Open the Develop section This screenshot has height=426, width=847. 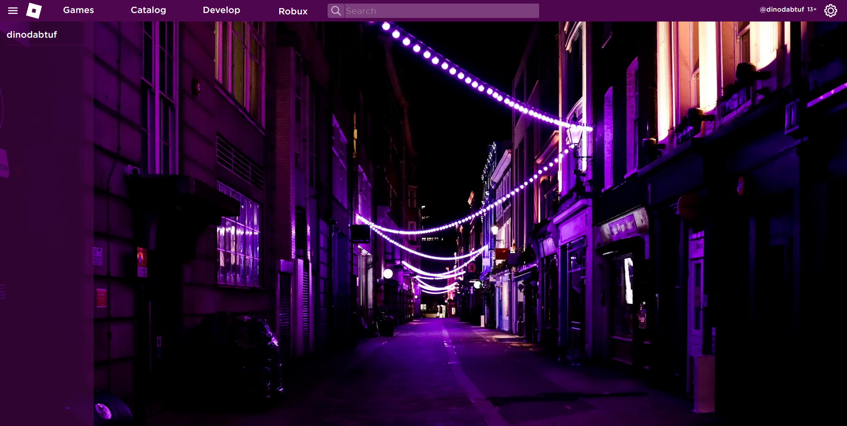(221, 10)
